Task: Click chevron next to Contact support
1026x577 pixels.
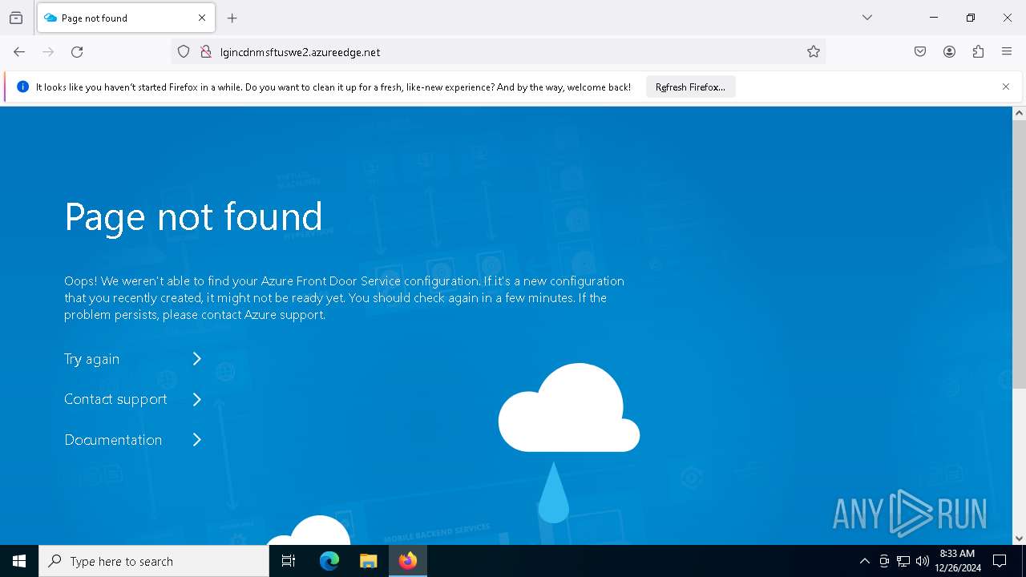Action: click(x=197, y=399)
